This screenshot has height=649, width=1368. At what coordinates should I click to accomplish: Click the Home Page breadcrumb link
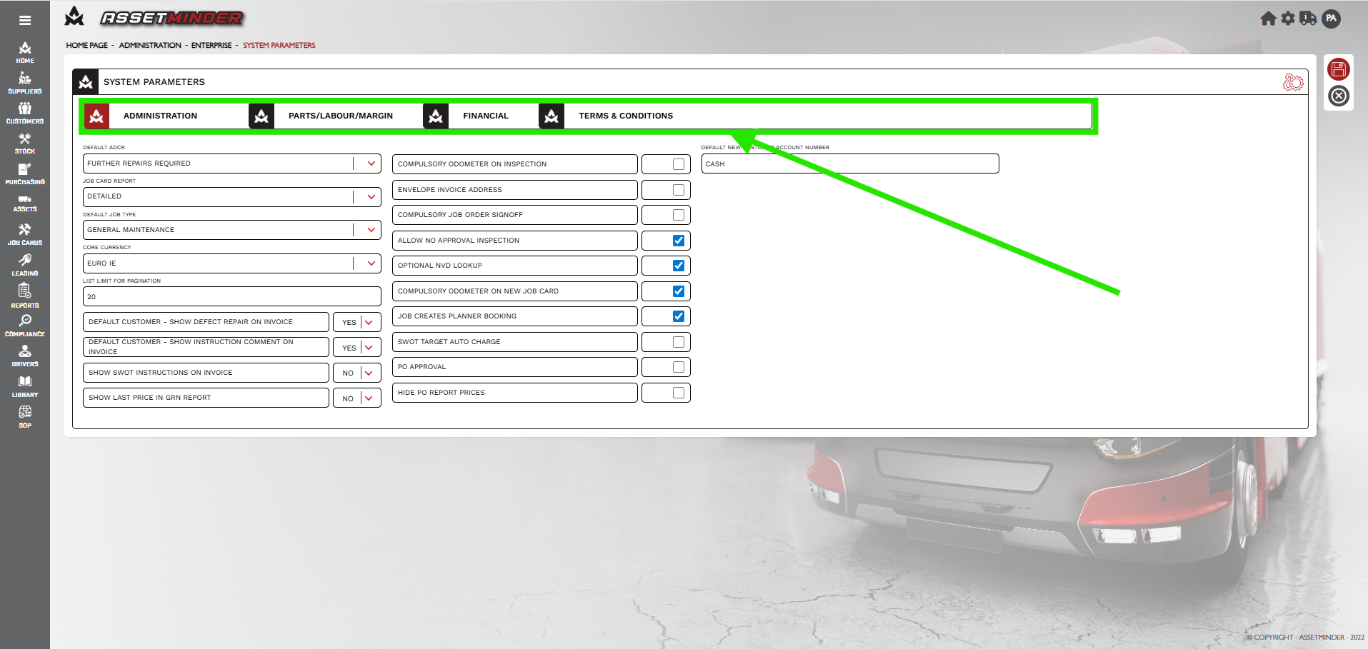(86, 45)
